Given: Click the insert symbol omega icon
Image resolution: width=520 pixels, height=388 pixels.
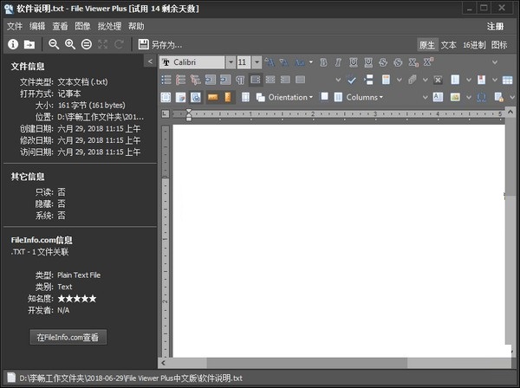Looking at the screenshot, I should click(482, 97).
